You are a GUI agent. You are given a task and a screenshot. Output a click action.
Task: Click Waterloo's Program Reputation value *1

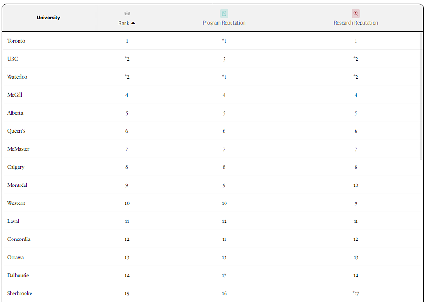(x=224, y=77)
